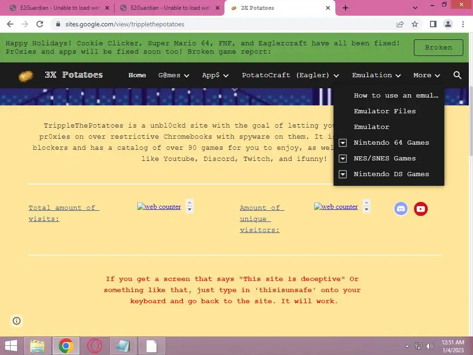Screen dimensions: 473x355
Task: Click the browser forward arrow
Action: pos(25,24)
